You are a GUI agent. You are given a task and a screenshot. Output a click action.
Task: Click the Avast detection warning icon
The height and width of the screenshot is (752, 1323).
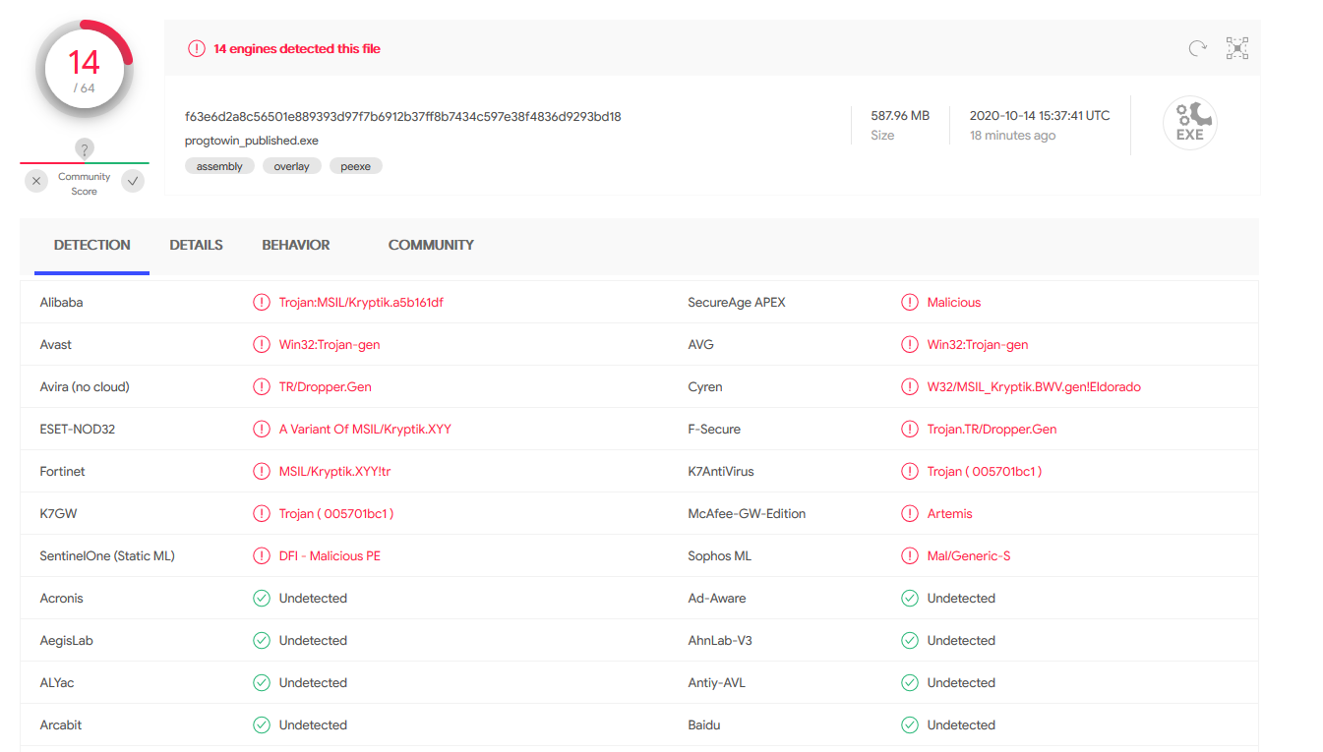click(262, 345)
